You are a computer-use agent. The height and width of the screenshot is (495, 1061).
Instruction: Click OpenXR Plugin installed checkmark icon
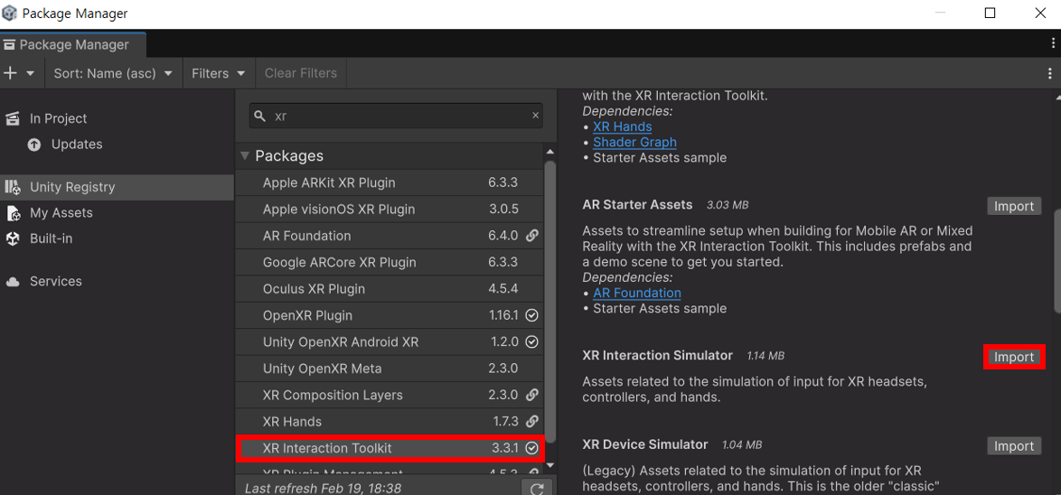tap(531, 315)
